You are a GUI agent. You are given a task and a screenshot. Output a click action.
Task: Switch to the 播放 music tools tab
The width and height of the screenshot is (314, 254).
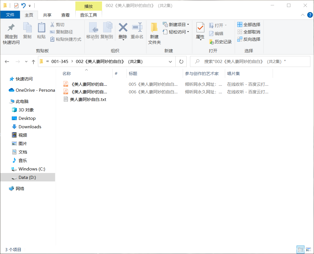89,6
